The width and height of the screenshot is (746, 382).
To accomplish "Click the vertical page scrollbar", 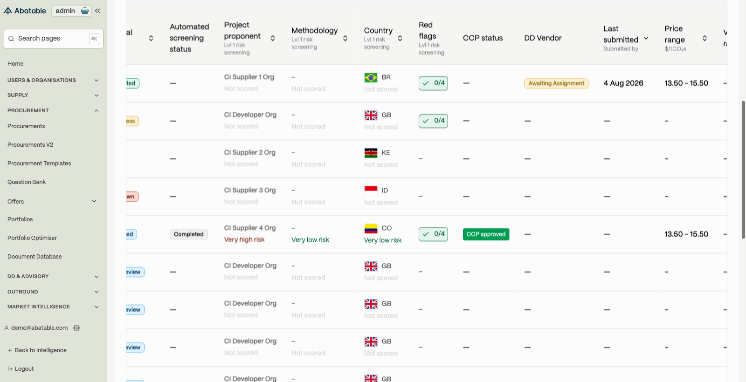I will [743, 170].
